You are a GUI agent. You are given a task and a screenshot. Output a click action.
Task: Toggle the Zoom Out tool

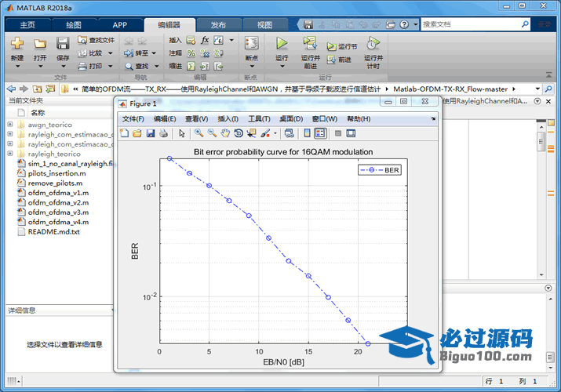212,133
